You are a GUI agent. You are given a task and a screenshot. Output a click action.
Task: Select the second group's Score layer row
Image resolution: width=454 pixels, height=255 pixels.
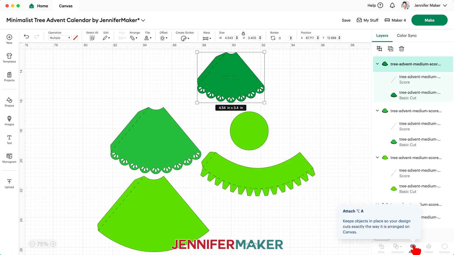[413, 126]
